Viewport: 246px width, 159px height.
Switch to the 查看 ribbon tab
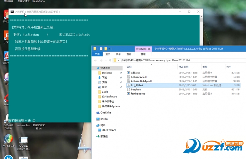[129, 54]
